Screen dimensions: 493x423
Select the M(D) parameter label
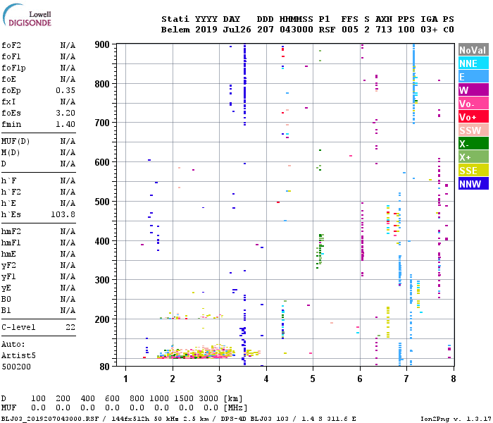coord(11,152)
